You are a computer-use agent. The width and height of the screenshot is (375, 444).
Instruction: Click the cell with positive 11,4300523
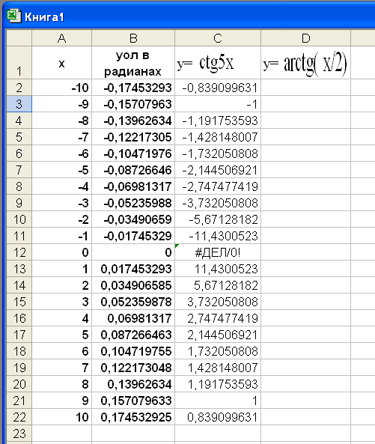pos(218,269)
